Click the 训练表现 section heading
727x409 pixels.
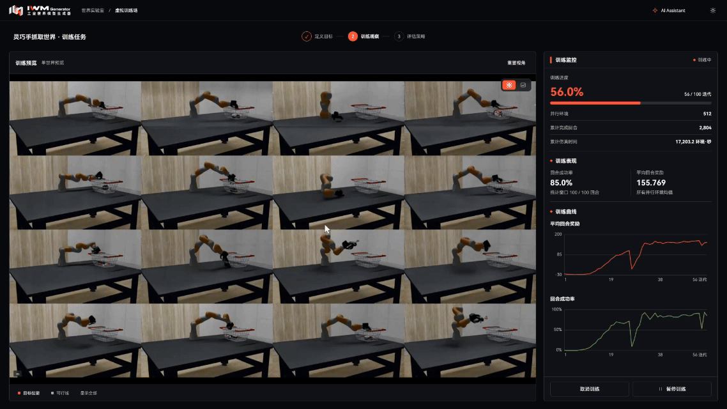[x=565, y=161]
